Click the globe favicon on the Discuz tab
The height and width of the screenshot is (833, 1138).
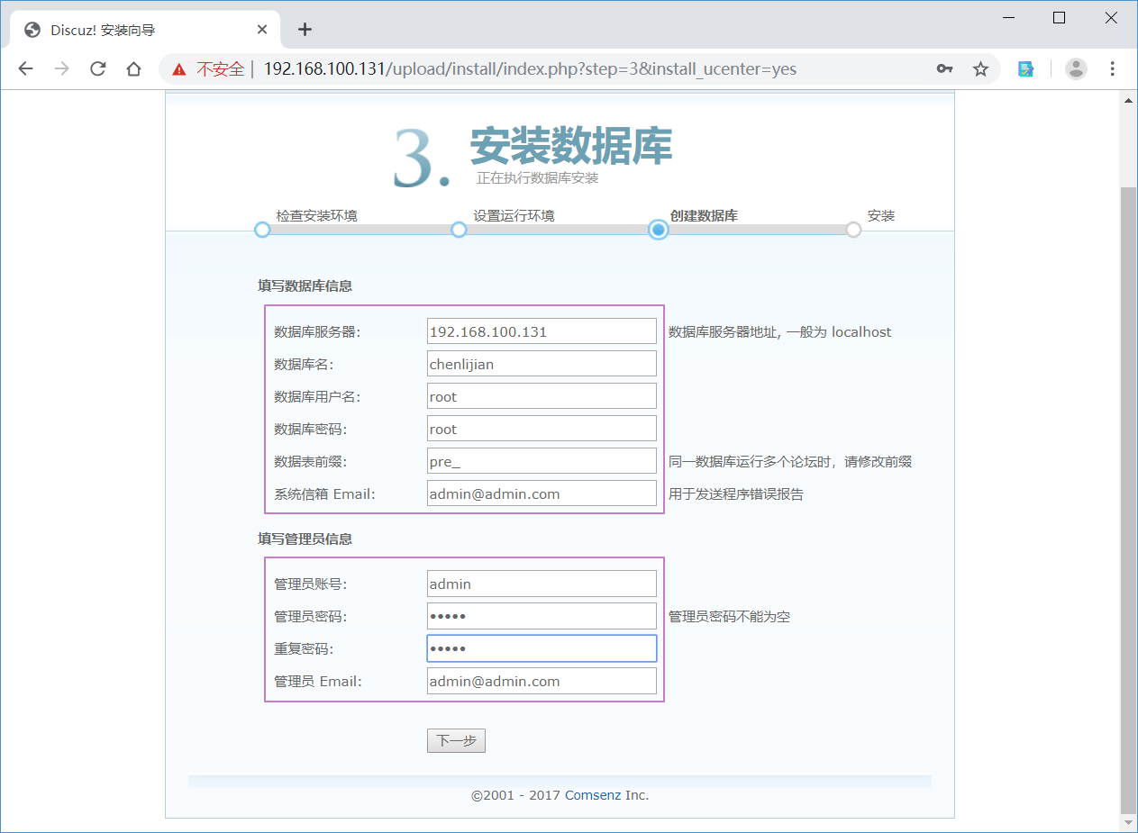(32, 29)
